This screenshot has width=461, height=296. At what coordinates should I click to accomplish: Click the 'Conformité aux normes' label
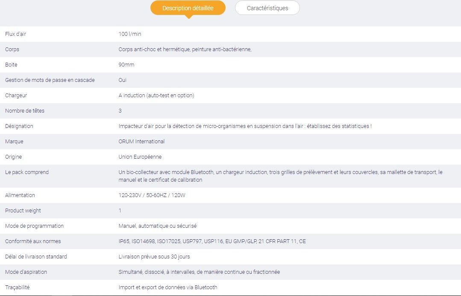[33, 241]
